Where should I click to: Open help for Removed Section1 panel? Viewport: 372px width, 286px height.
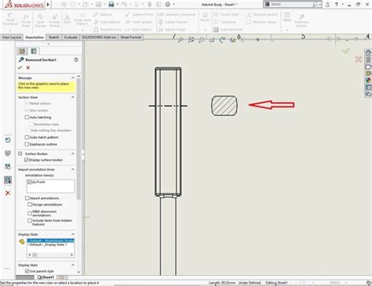coord(76,60)
